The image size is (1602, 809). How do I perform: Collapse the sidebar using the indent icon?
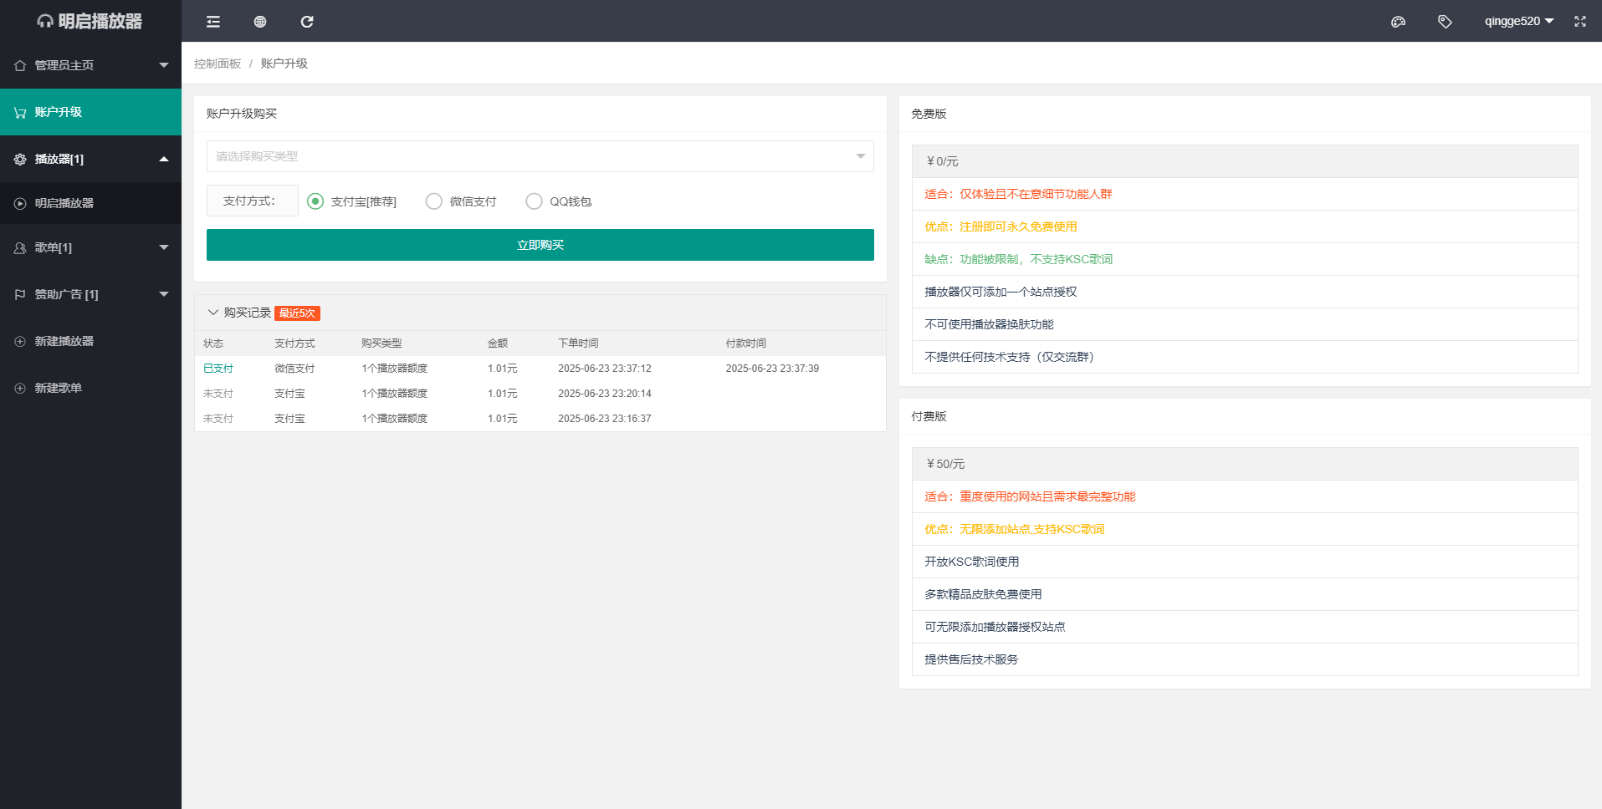[x=212, y=21]
